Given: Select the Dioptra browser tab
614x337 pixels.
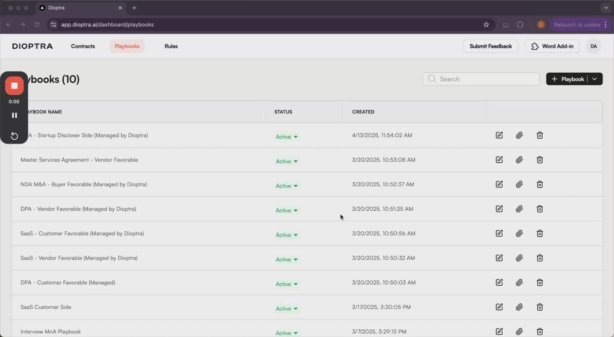Looking at the screenshot, I should click(80, 8).
